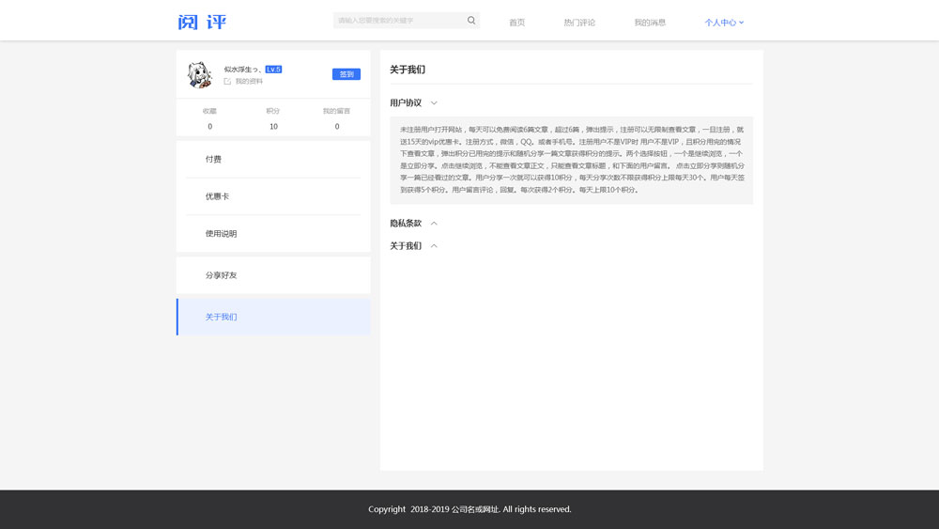
Task: Collapse the 用户协议 section
Action: pyautogui.click(x=433, y=103)
